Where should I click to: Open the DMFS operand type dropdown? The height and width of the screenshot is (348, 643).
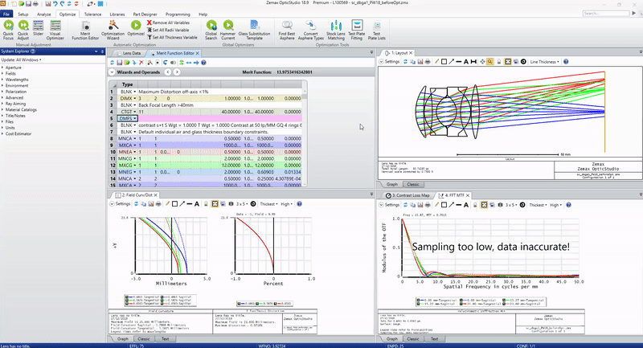tap(136, 118)
